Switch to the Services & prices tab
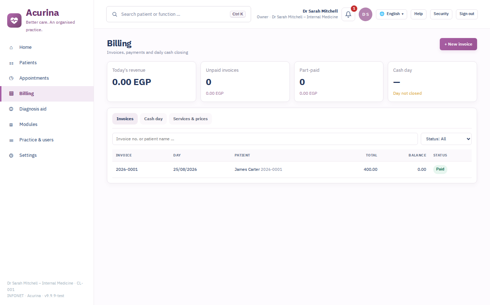The image size is (490, 305). pyautogui.click(x=190, y=119)
